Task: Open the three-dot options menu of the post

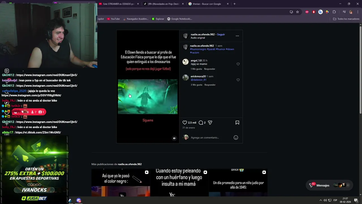Action: tap(237, 36)
